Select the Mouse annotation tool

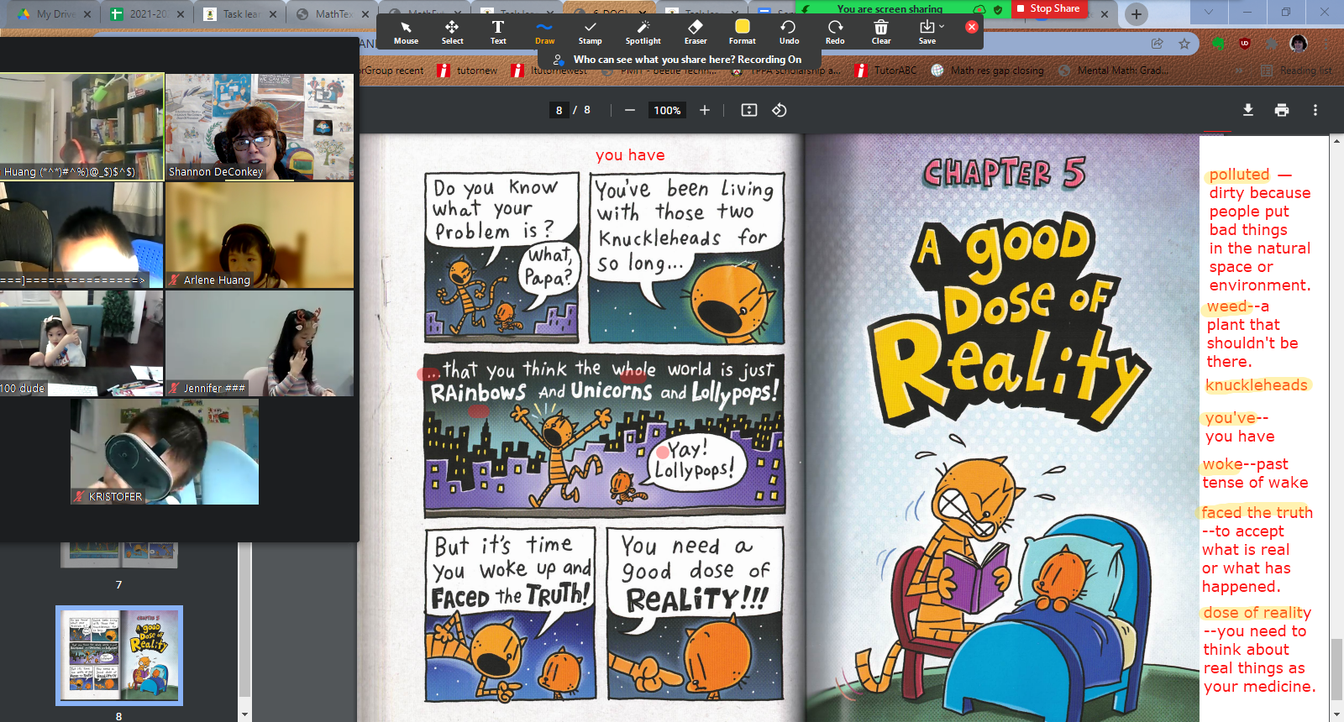point(406,32)
